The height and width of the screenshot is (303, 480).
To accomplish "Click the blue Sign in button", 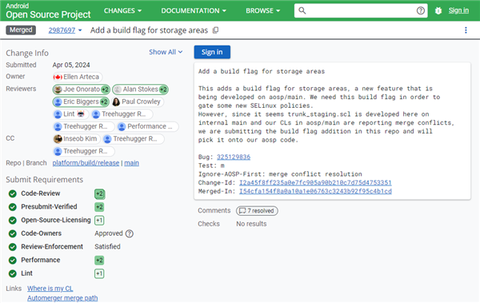I will [x=212, y=52].
